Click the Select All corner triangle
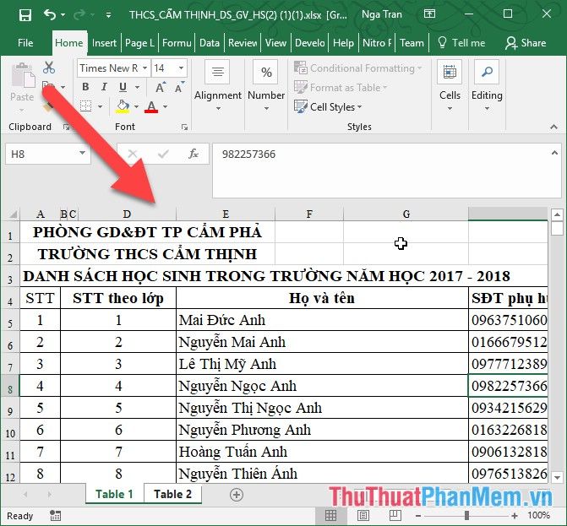Screen dimensions: 567x526 (13, 214)
